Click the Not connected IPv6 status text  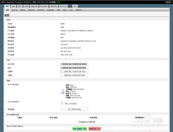[x=70, y=104]
